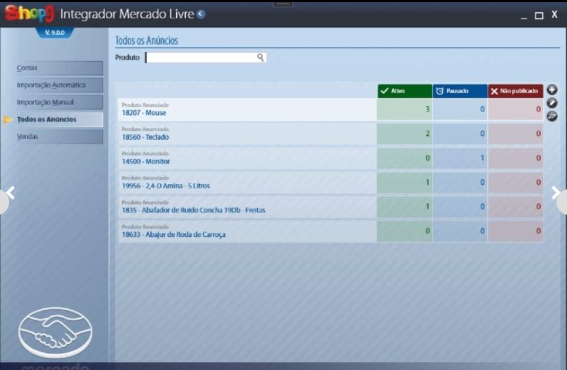Click the refresh/sync icon beside the table
The height and width of the screenshot is (370, 567).
tap(552, 116)
